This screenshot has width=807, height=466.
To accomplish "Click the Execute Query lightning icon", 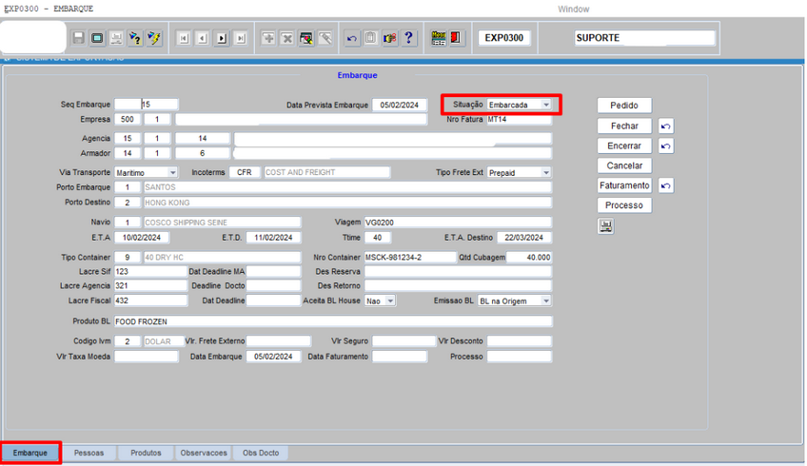I will pyautogui.click(x=154, y=38).
